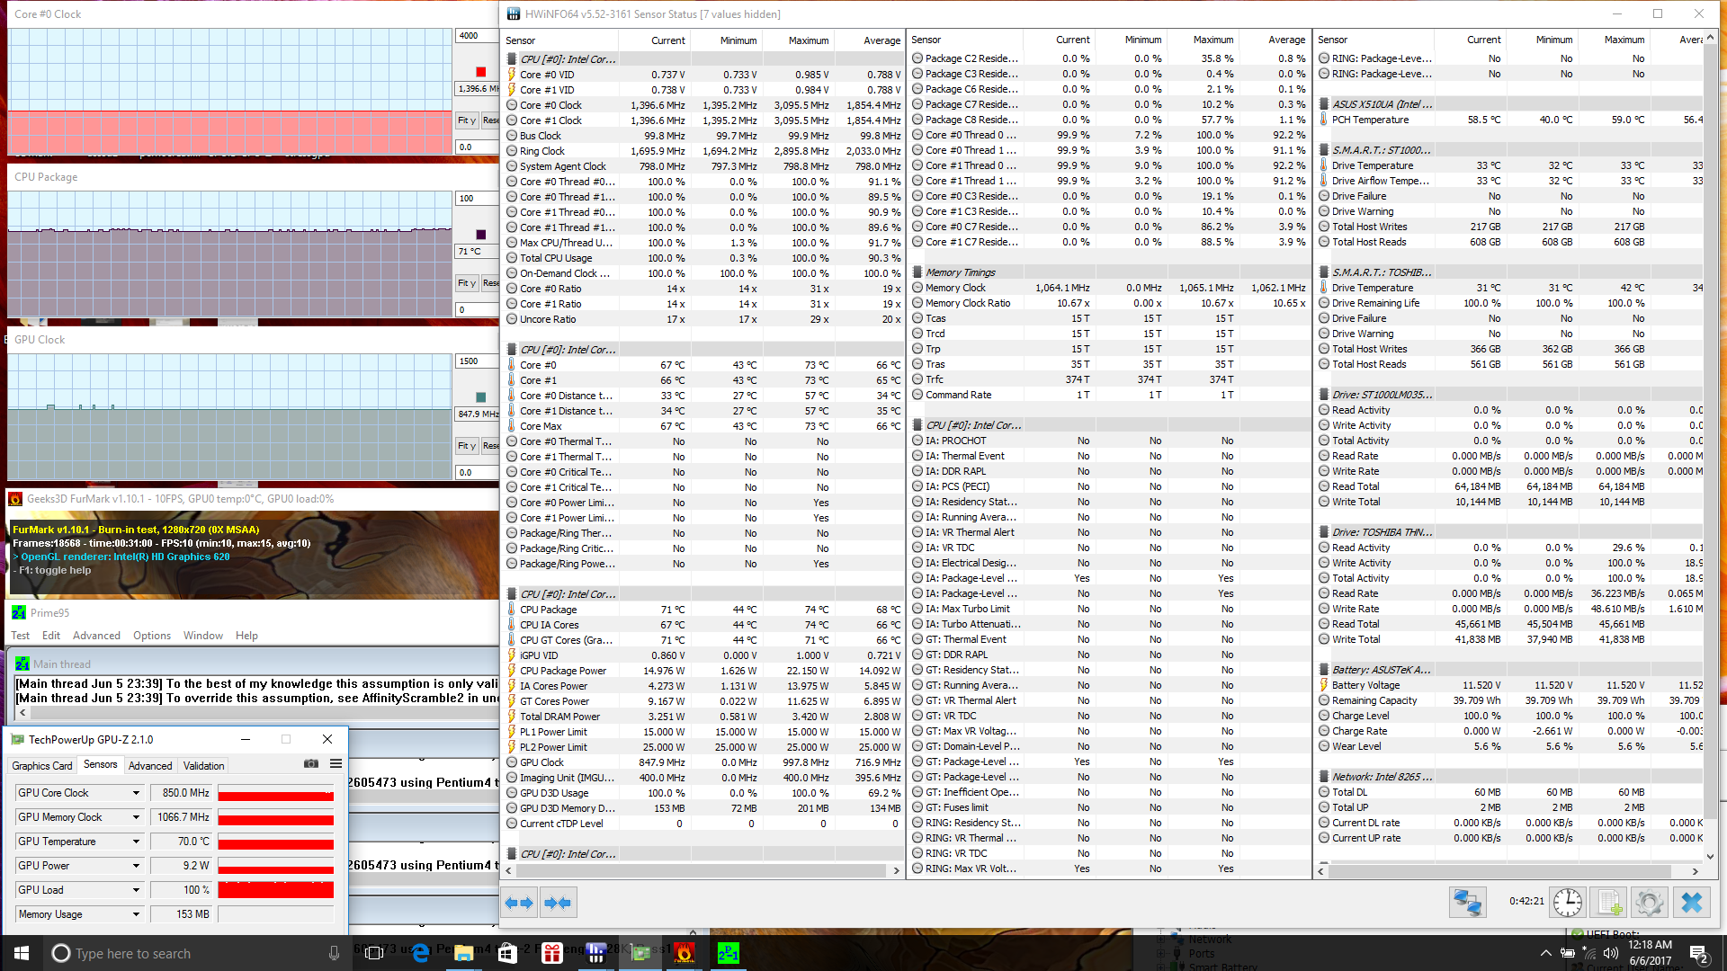Viewport: 1727px width, 971px height.
Task: Click the expand columns arrows icon in HWiNFO
Action: [x=520, y=903]
